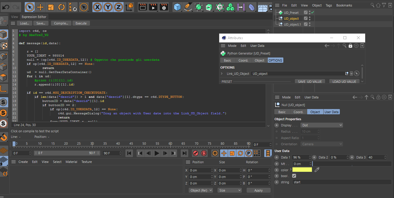394x198 pixels.
Task: Click the Object Manager filter funnel icon
Action: tap(384, 5)
